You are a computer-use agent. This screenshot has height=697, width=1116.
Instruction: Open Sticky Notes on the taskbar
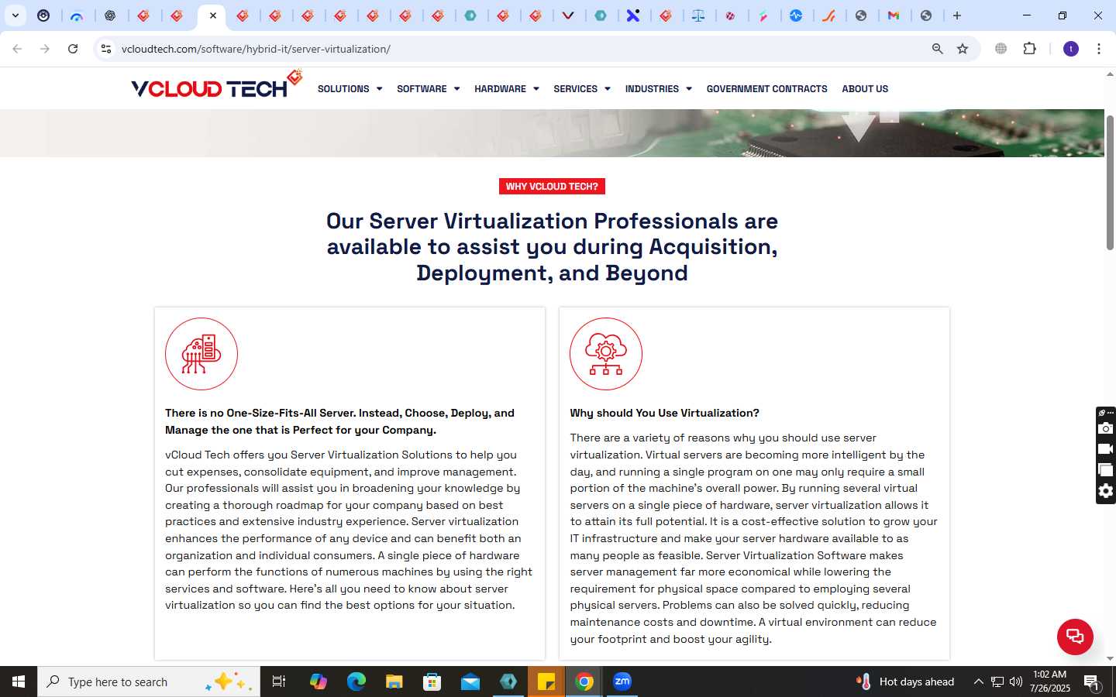tap(546, 682)
